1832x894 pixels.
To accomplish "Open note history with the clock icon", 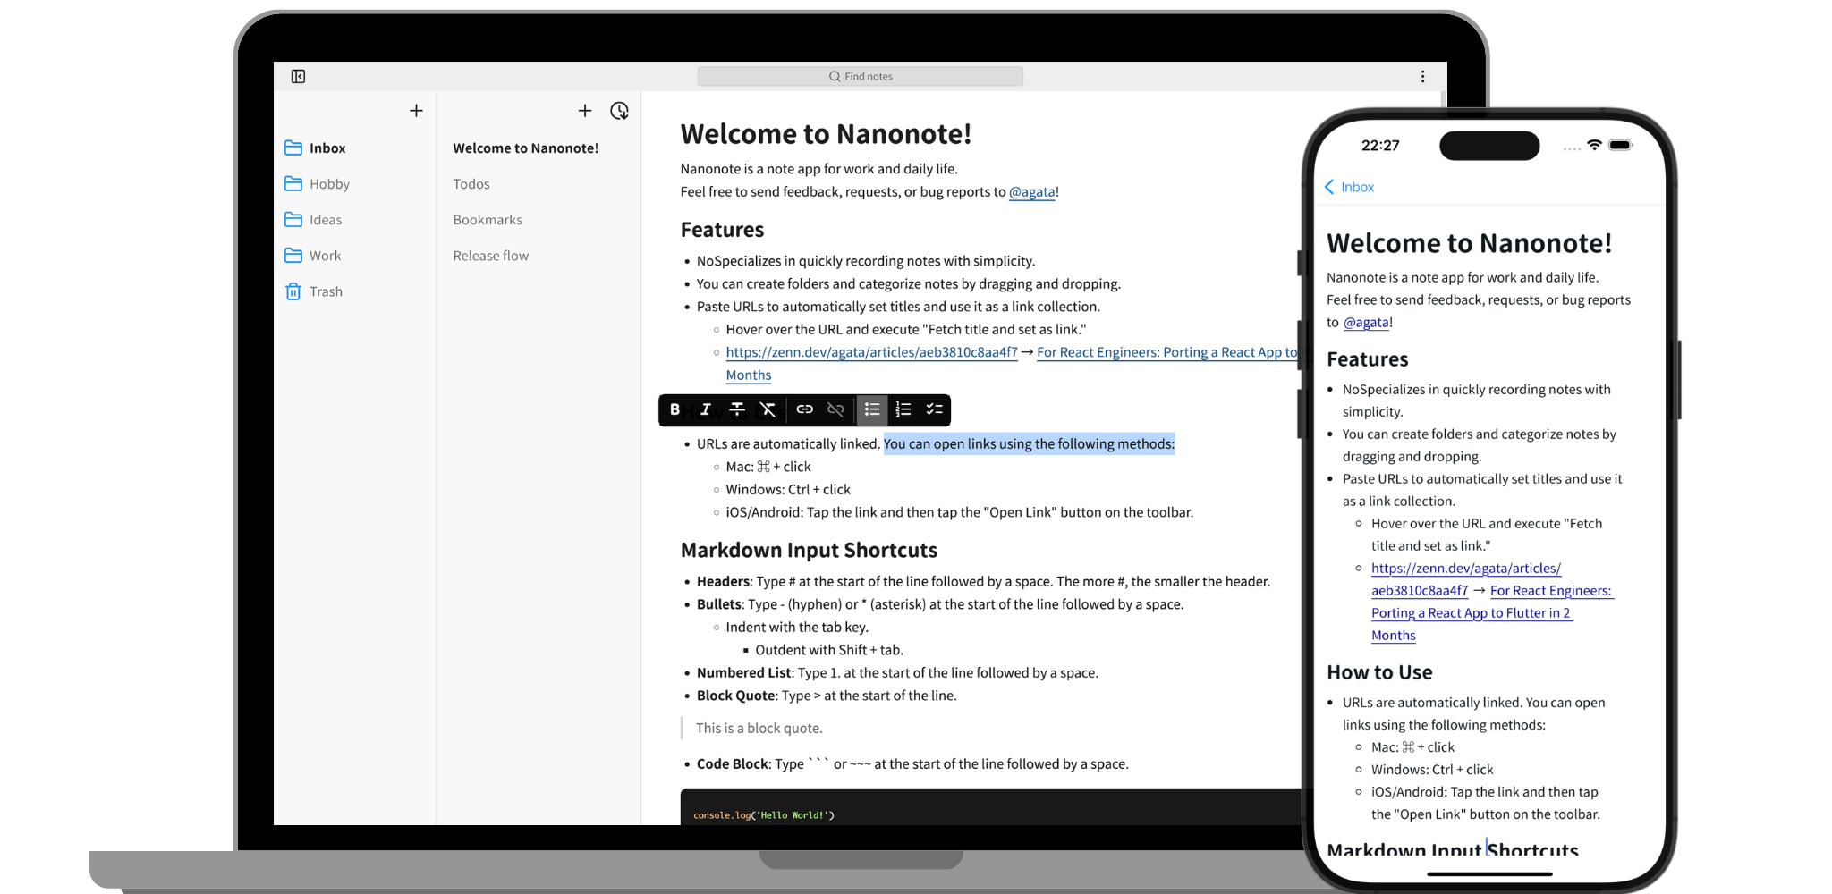I will 619,111.
